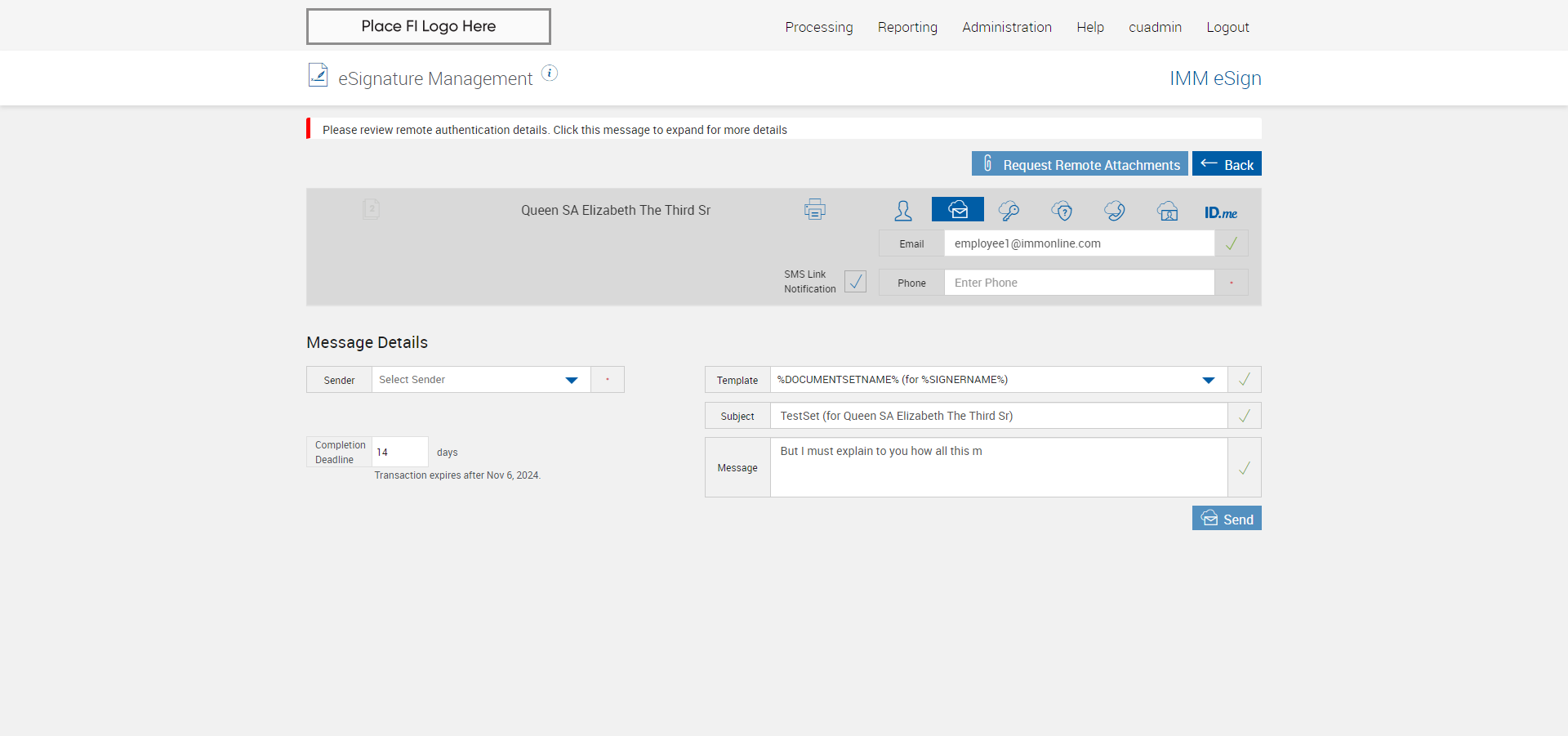Select the in-person signer authentication icon

click(x=903, y=211)
